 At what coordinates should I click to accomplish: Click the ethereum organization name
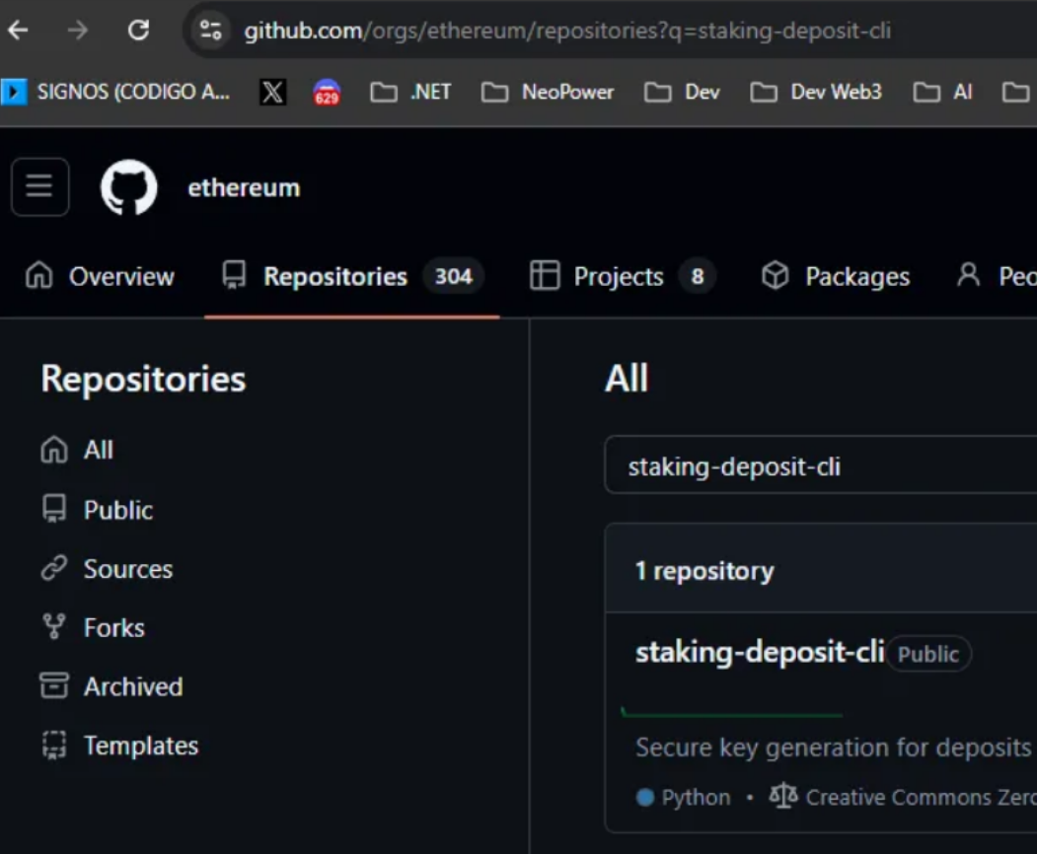(243, 186)
